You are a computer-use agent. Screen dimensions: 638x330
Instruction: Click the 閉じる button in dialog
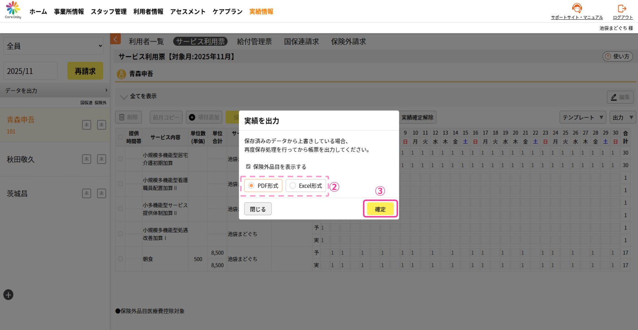pos(258,209)
